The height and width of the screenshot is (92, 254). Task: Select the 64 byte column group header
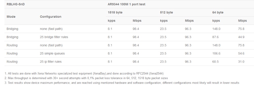(x=218, y=12)
